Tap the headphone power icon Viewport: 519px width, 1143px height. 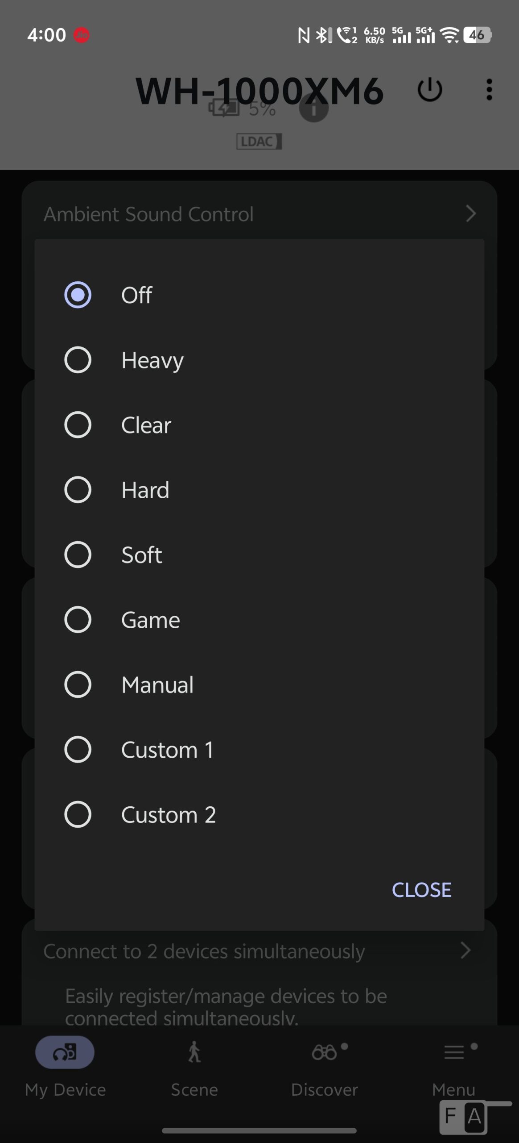click(430, 90)
